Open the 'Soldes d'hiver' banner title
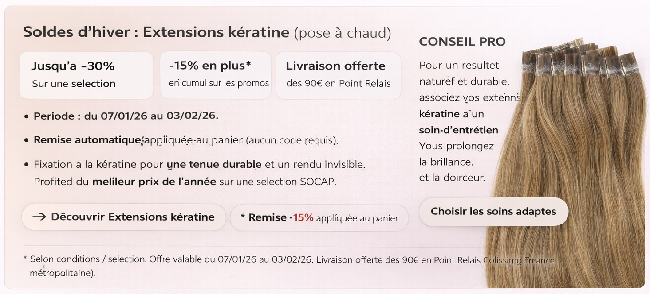 click(155, 32)
